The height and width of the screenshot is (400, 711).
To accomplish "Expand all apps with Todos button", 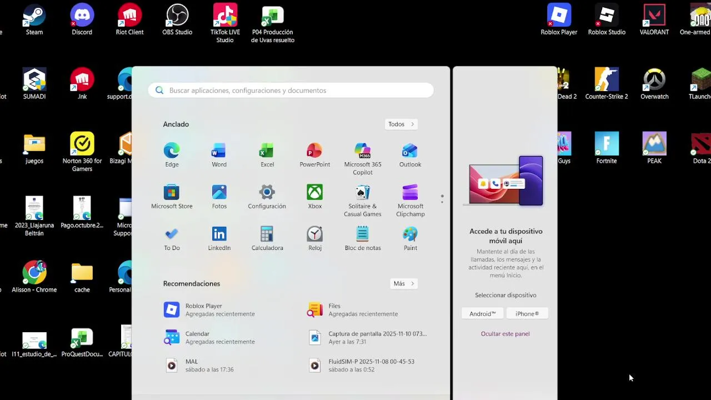I will tap(401, 124).
